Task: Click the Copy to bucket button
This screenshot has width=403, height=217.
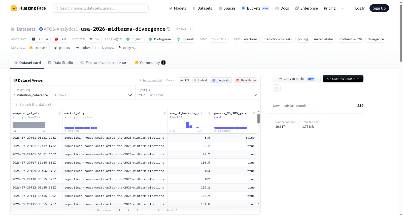Action: click(x=297, y=79)
